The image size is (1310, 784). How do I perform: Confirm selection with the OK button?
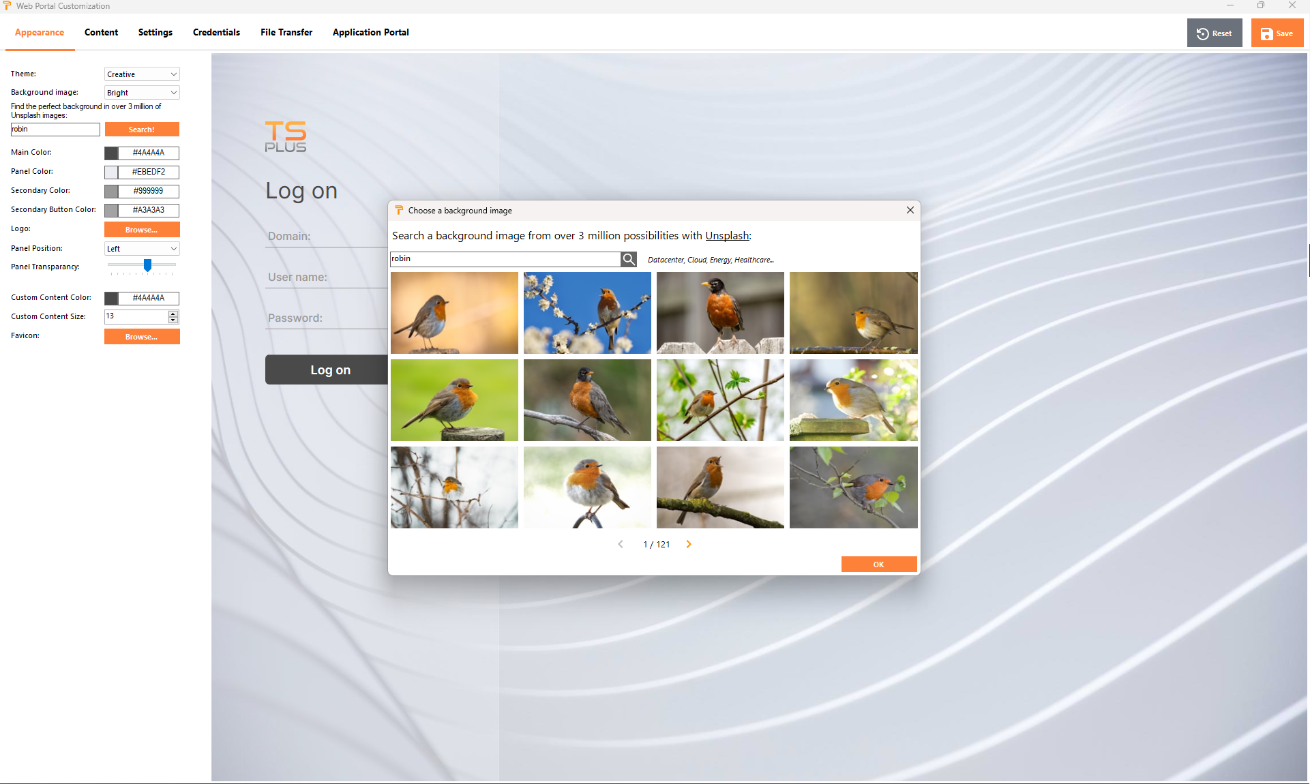[x=878, y=564]
